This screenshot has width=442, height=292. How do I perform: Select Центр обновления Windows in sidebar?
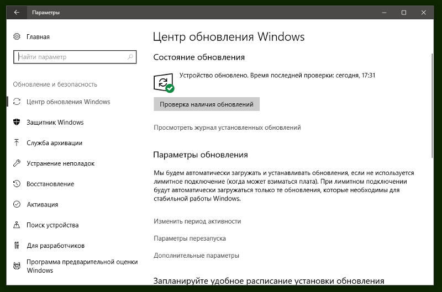[x=68, y=102]
